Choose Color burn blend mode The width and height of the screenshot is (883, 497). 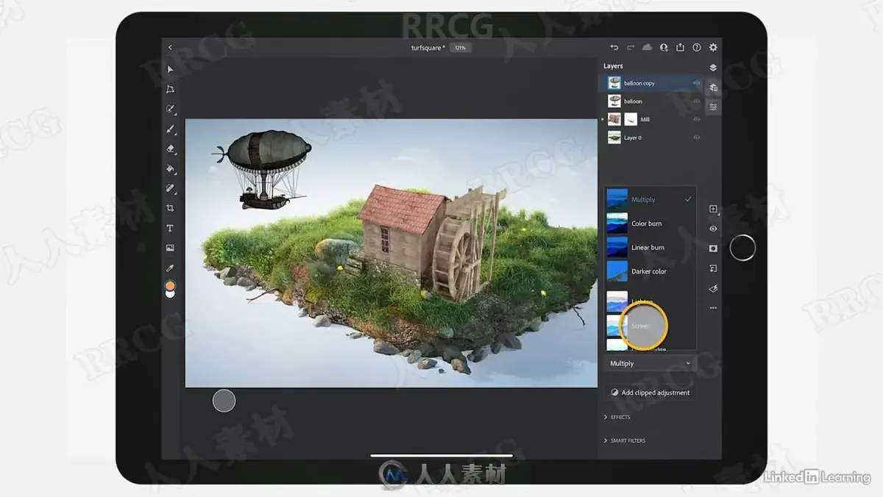pos(650,224)
